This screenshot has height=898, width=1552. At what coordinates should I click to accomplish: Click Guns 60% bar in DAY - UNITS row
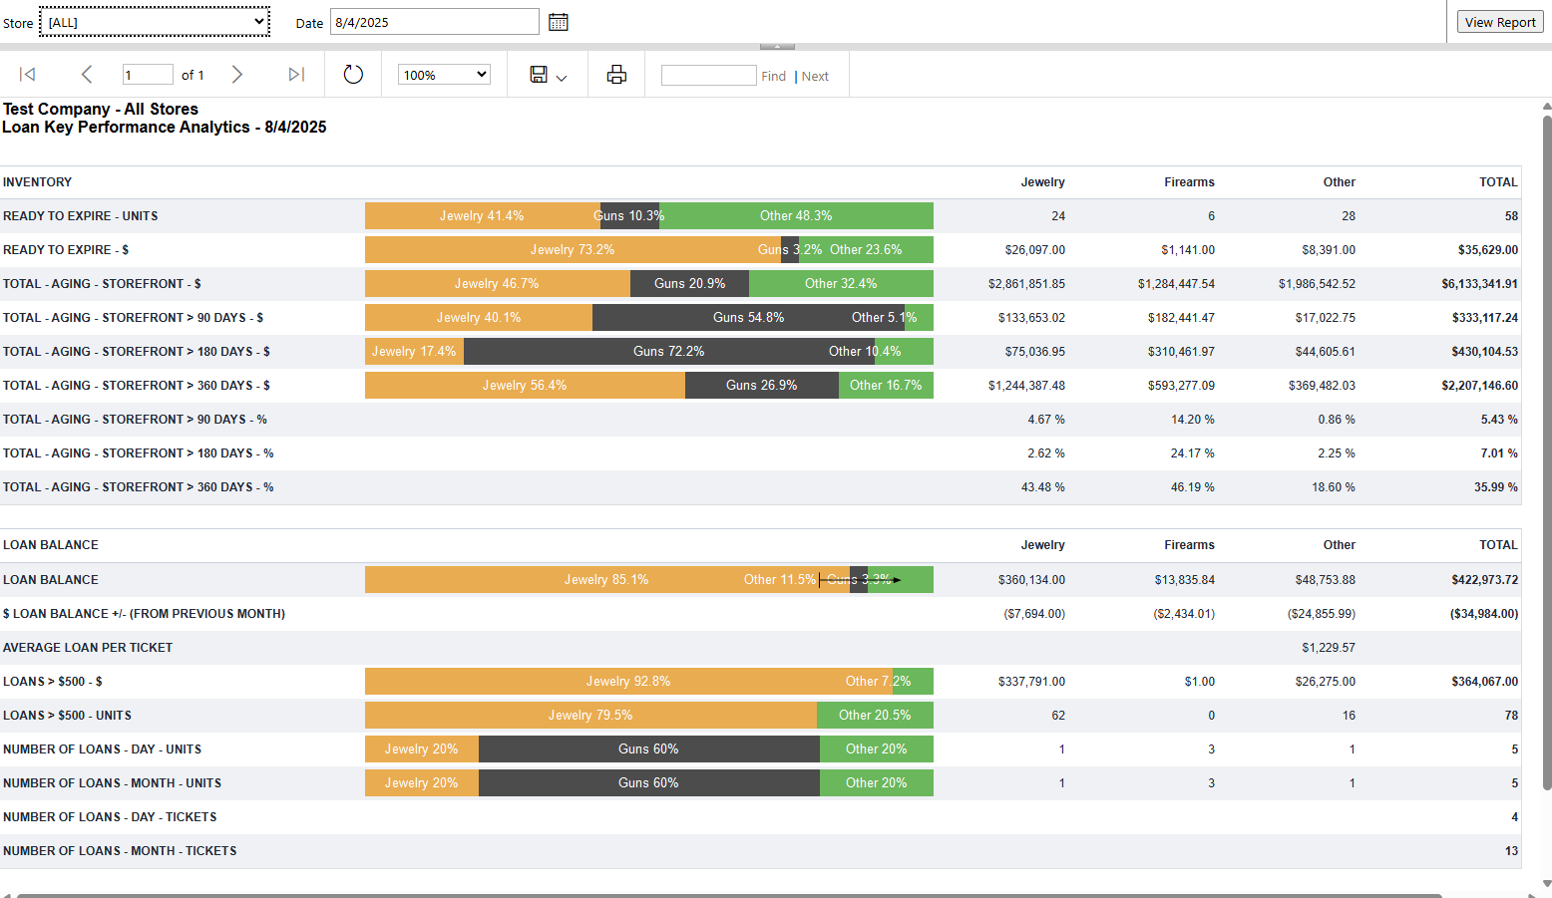click(x=648, y=749)
